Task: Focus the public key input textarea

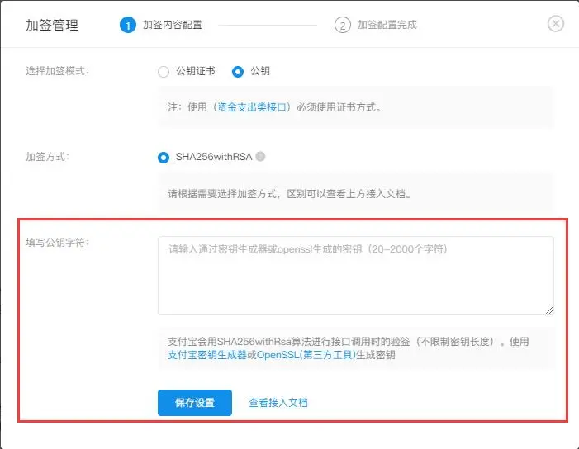Action: point(355,275)
